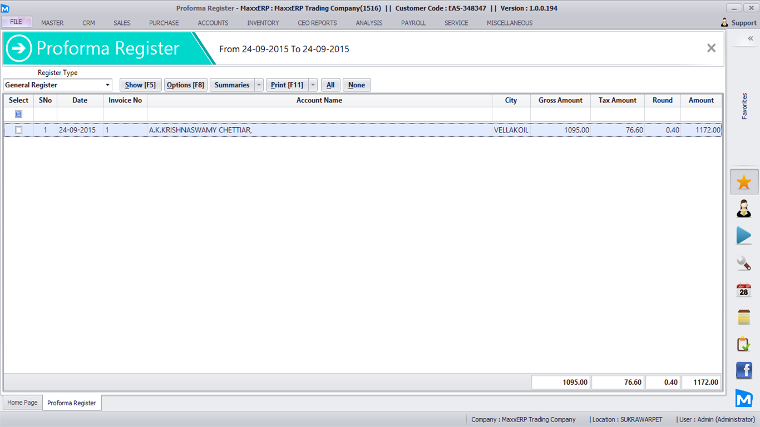Toggle the select-all checkbox in filter row
The width and height of the screenshot is (760, 427).
(19, 114)
